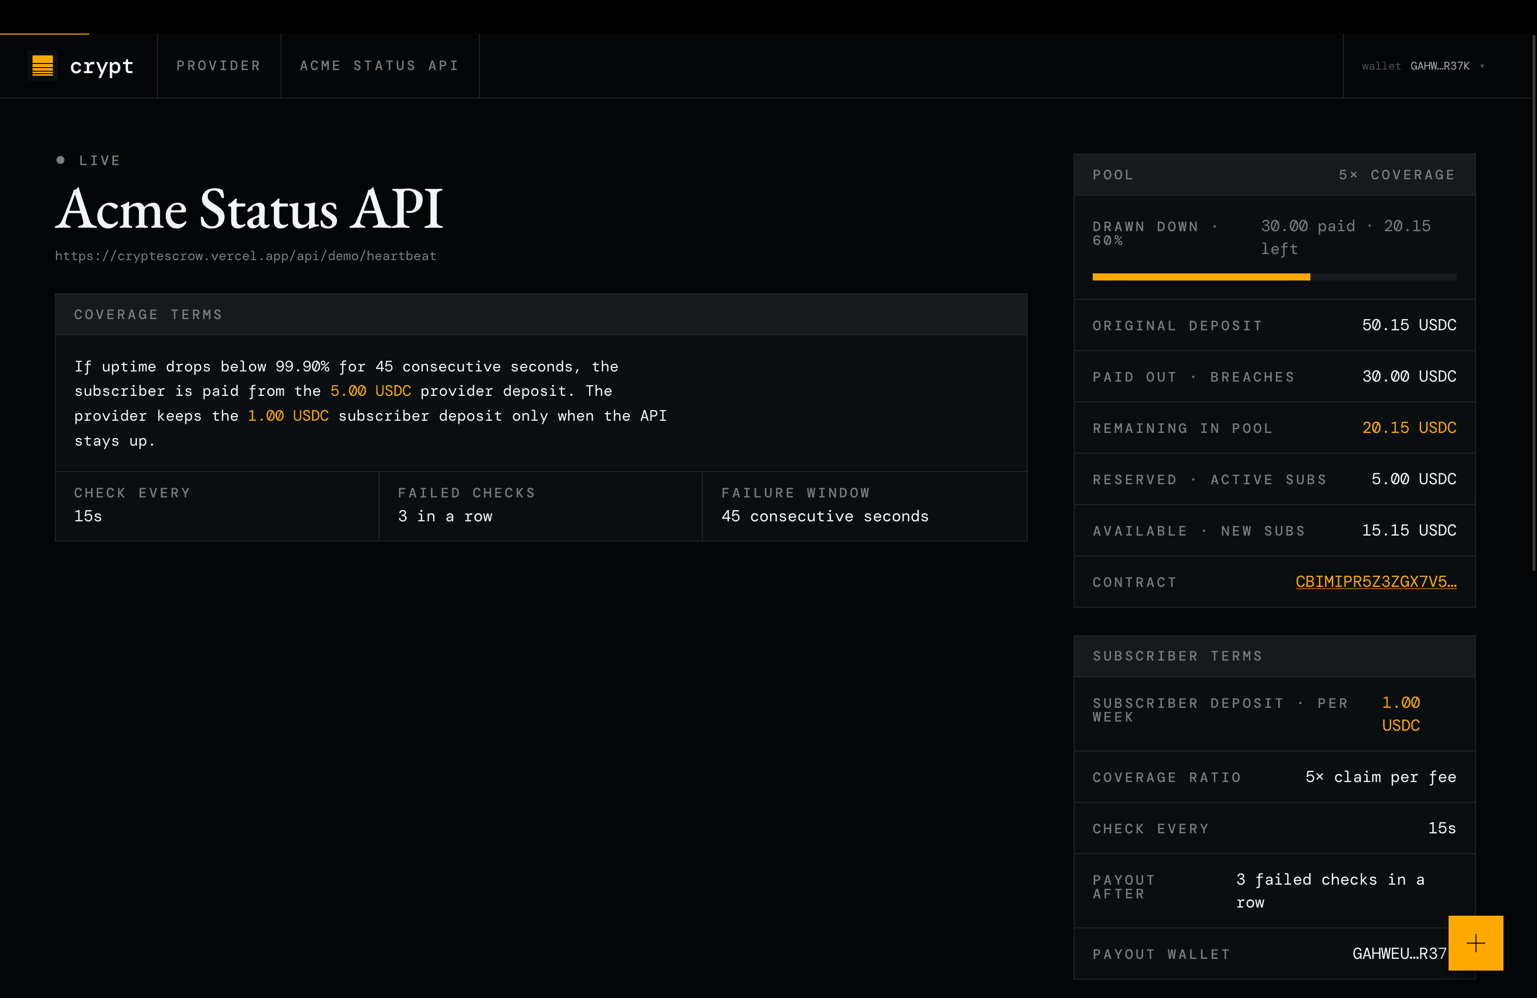Click the Reserved Active Subs 5.00 USDC value
The height and width of the screenshot is (998, 1537).
tap(1413, 479)
